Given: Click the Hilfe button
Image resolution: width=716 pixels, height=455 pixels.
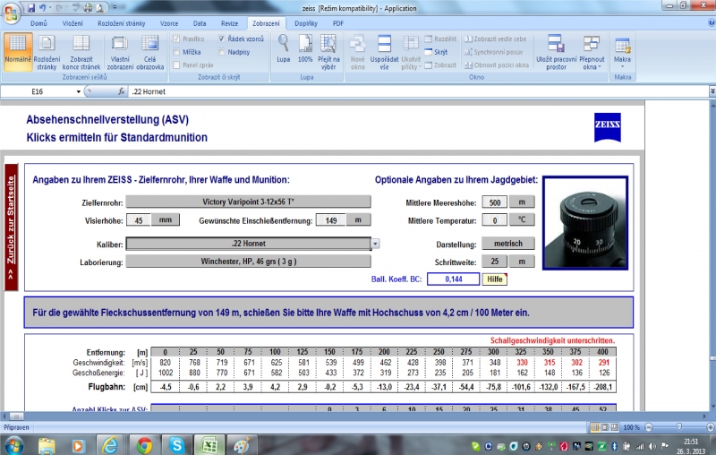Looking at the screenshot, I should [495, 279].
